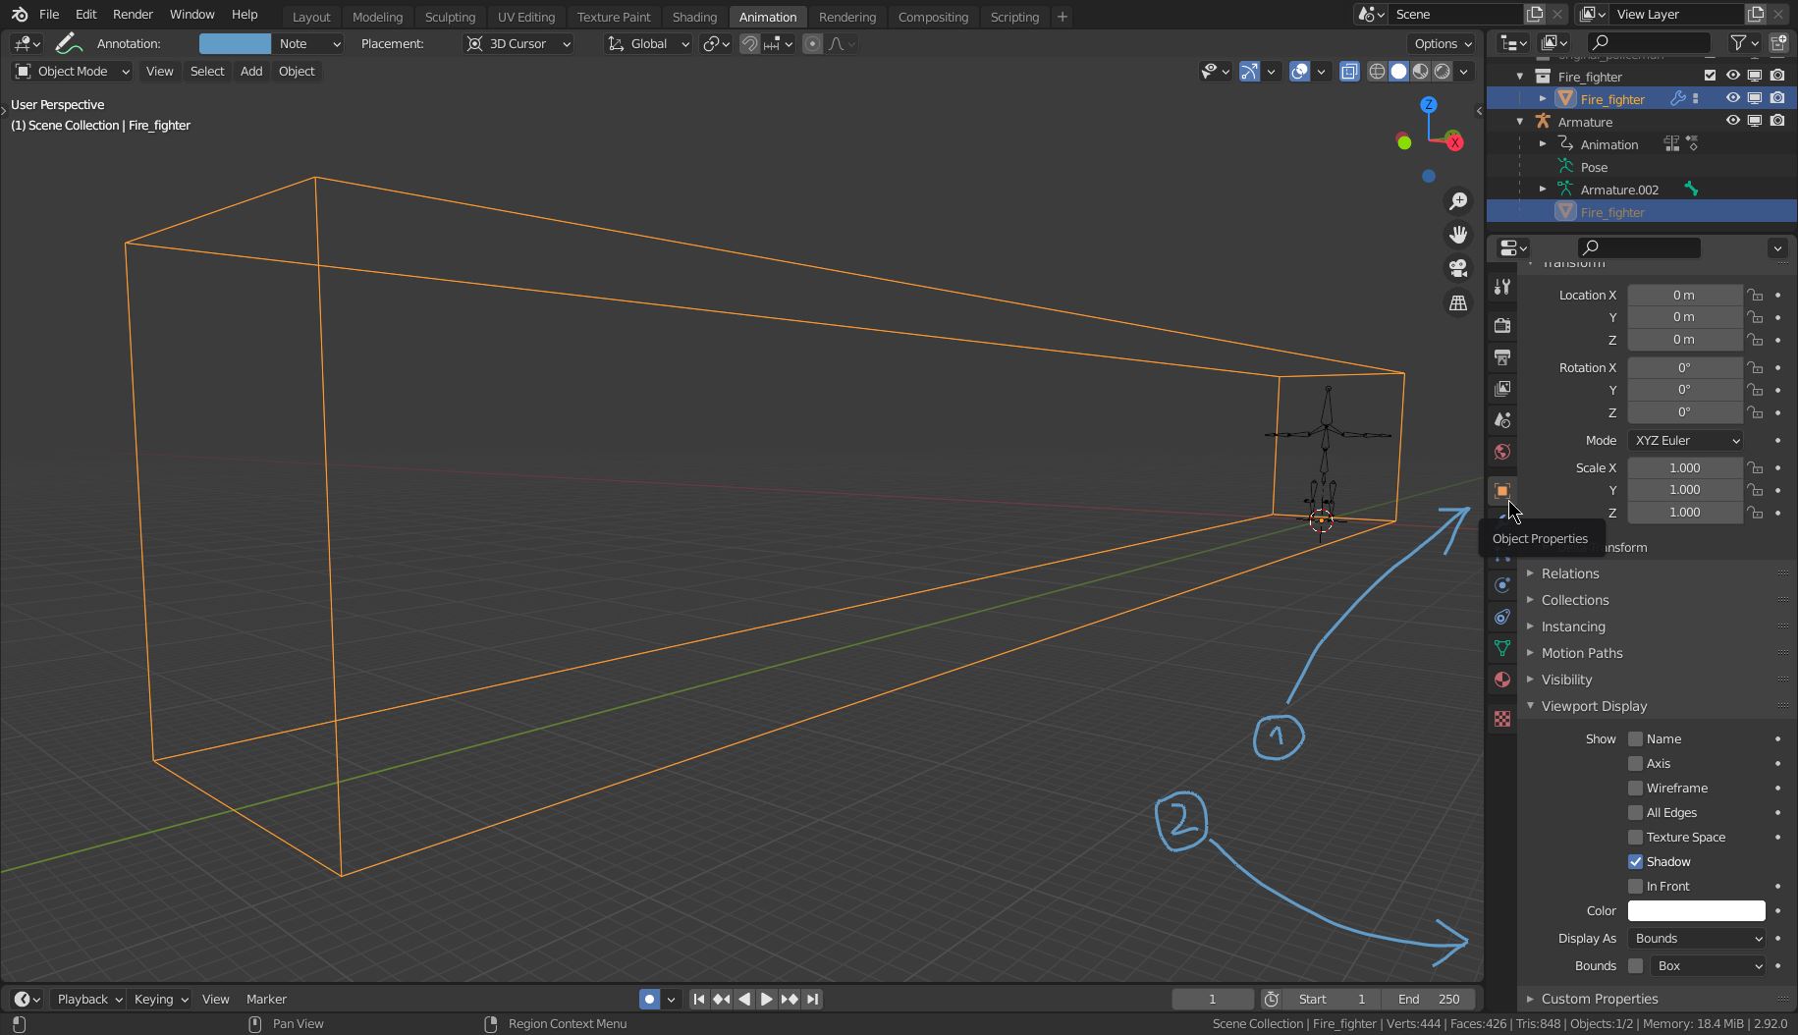Open the Global transform orientation dropdown
The width and height of the screenshot is (1798, 1035).
[648, 43]
